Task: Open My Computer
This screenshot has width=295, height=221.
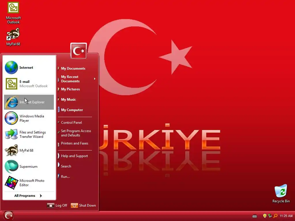Action: tap(72, 110)
